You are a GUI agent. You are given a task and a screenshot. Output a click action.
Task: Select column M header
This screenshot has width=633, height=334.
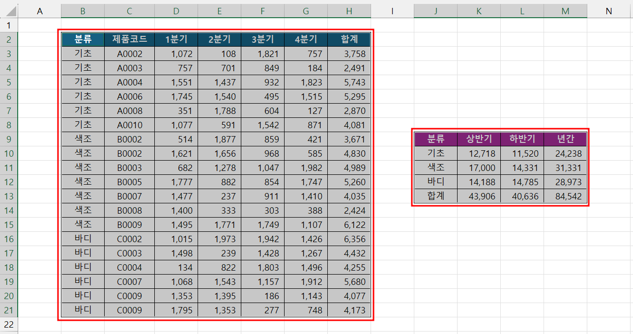(565, 11)
